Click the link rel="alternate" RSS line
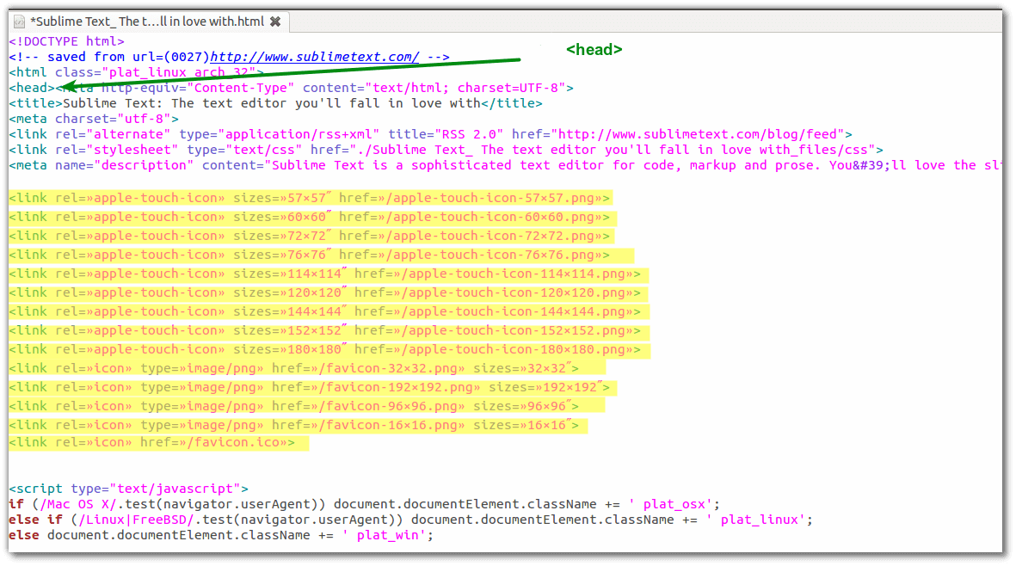The width and height of the screenshot is (1016, 566). click(x=431, y=135)
